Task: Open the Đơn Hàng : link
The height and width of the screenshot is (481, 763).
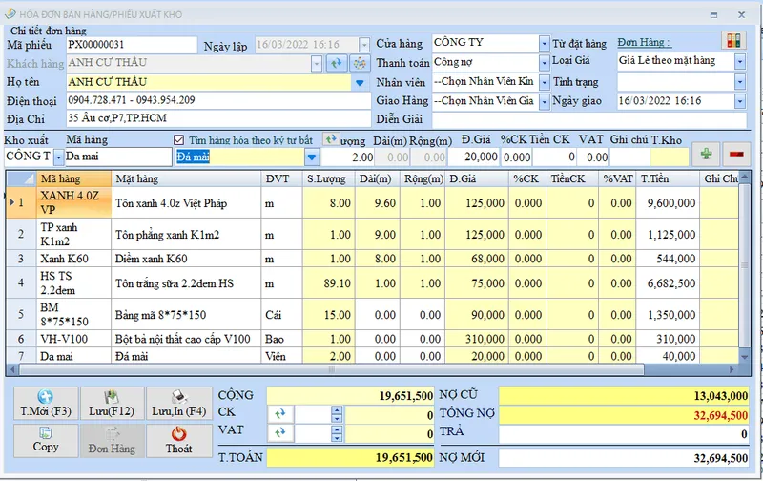Action: click(x=645, y=42)
